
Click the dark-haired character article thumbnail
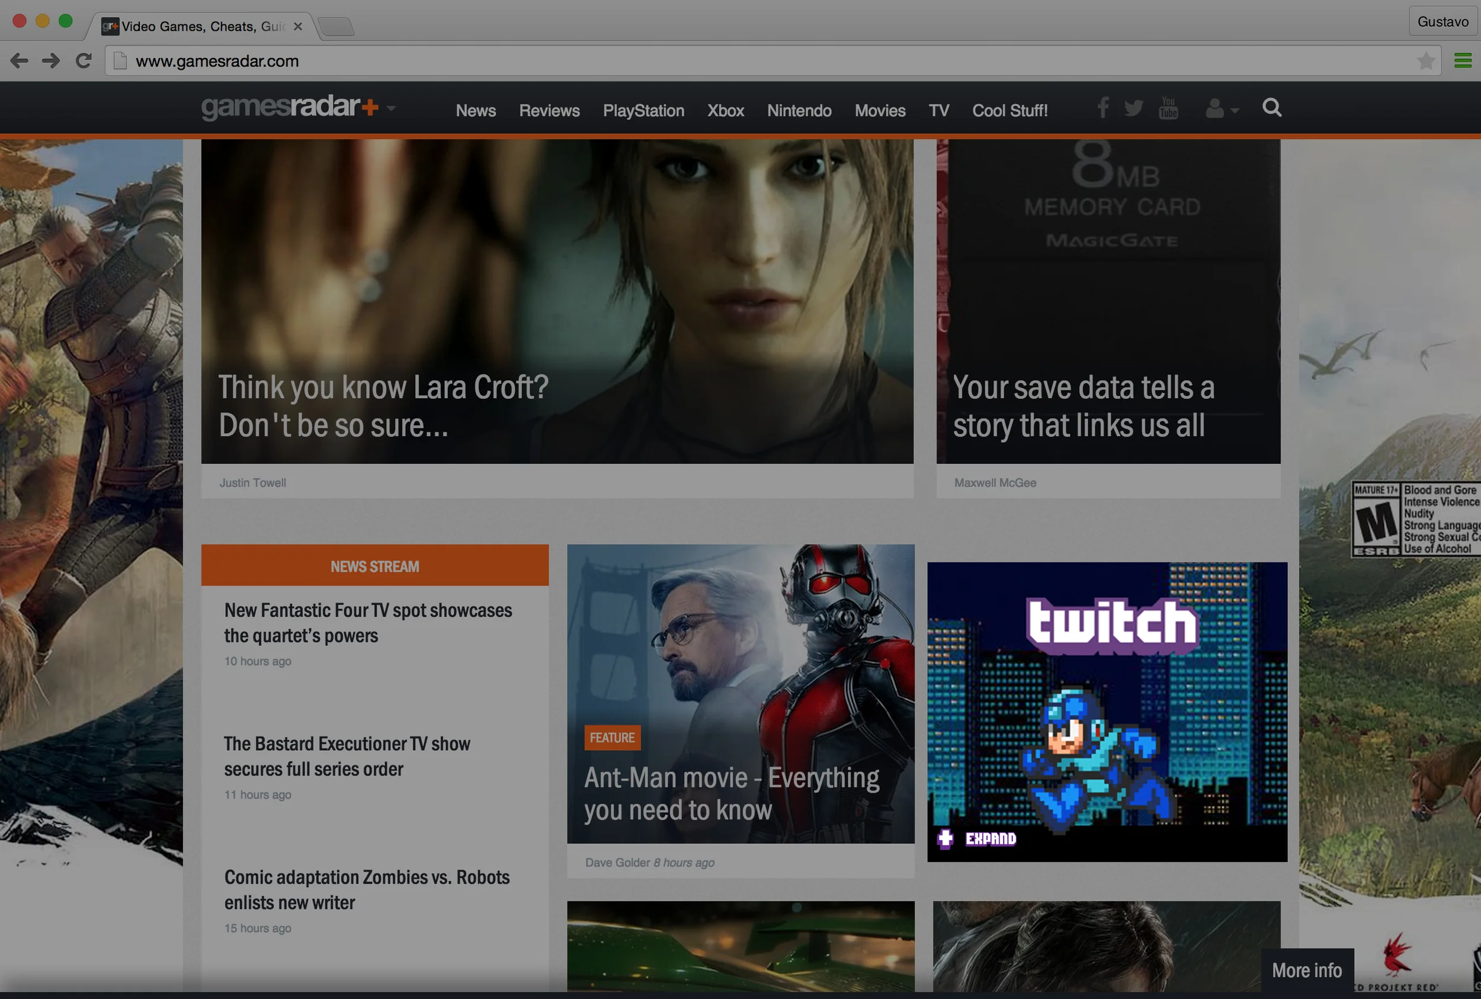tap(1107, 946)
